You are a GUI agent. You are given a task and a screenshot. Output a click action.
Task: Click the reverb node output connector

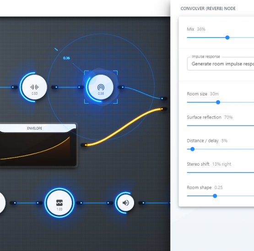tap(123, 87)
